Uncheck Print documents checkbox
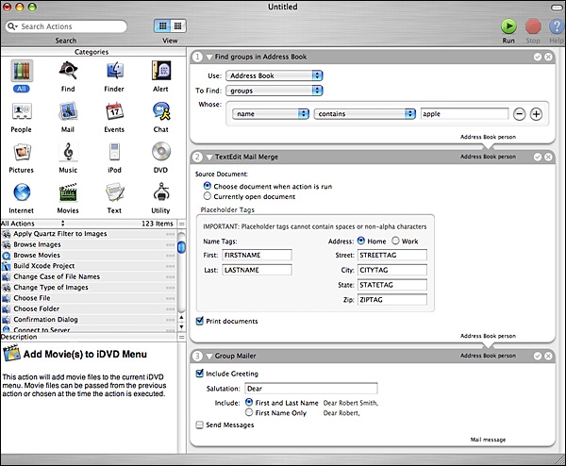 (x=200, y=321)
